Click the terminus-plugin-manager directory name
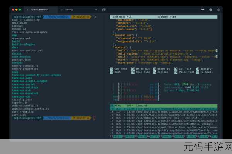Viewport: 232px width, 154px height. [x=30, y=81]
